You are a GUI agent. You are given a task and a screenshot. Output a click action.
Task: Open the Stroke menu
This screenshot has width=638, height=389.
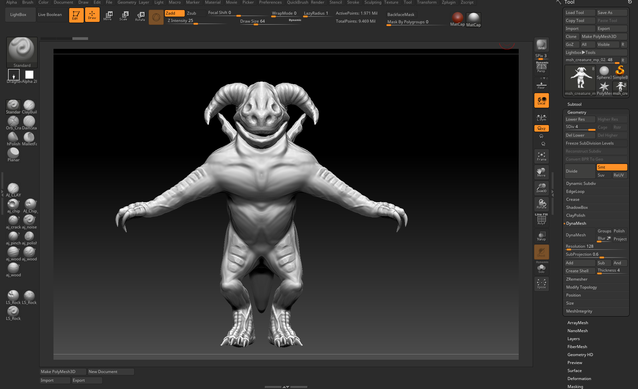pyautogui.click(x=353, y=2)
